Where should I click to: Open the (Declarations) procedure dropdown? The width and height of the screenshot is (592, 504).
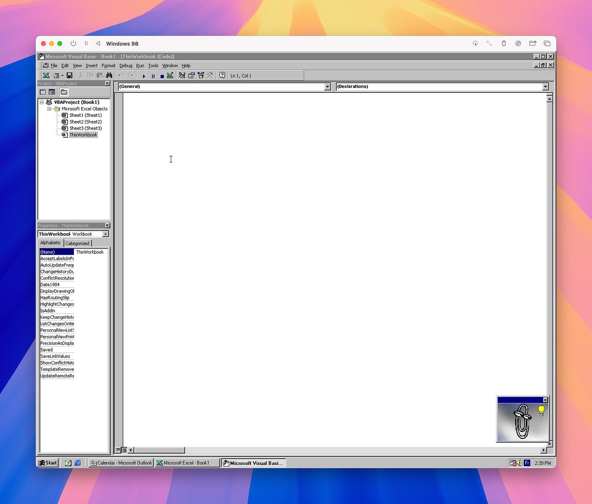coord(545,87)
